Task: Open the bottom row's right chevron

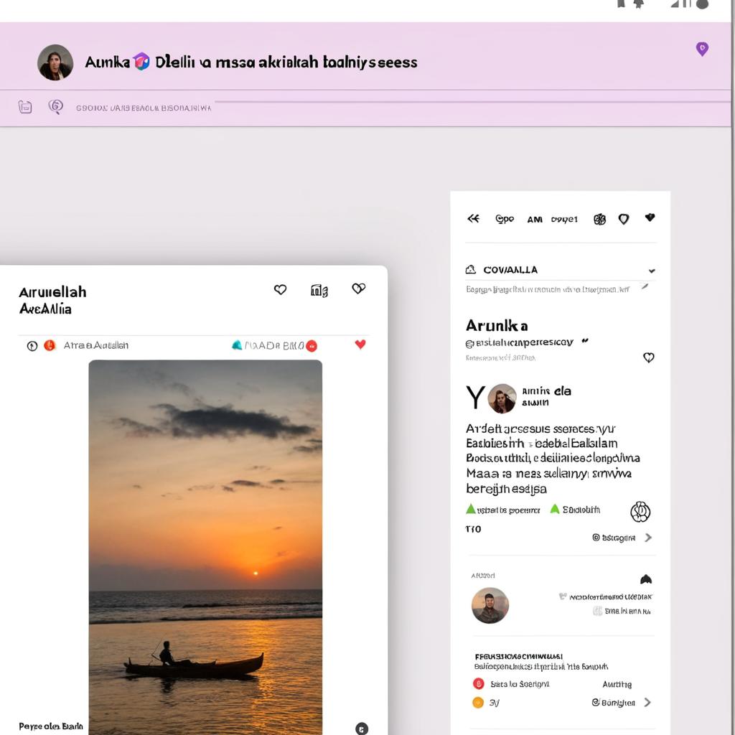Action: (x=647, y=703)
